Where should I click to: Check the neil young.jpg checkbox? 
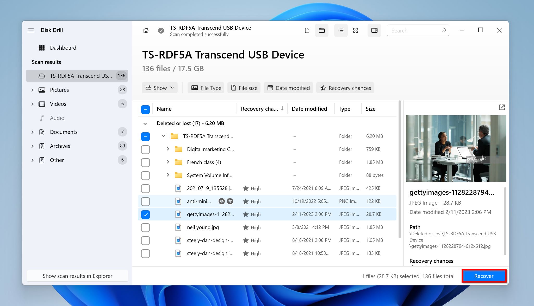pyautogui.click(x=146, y=227)
